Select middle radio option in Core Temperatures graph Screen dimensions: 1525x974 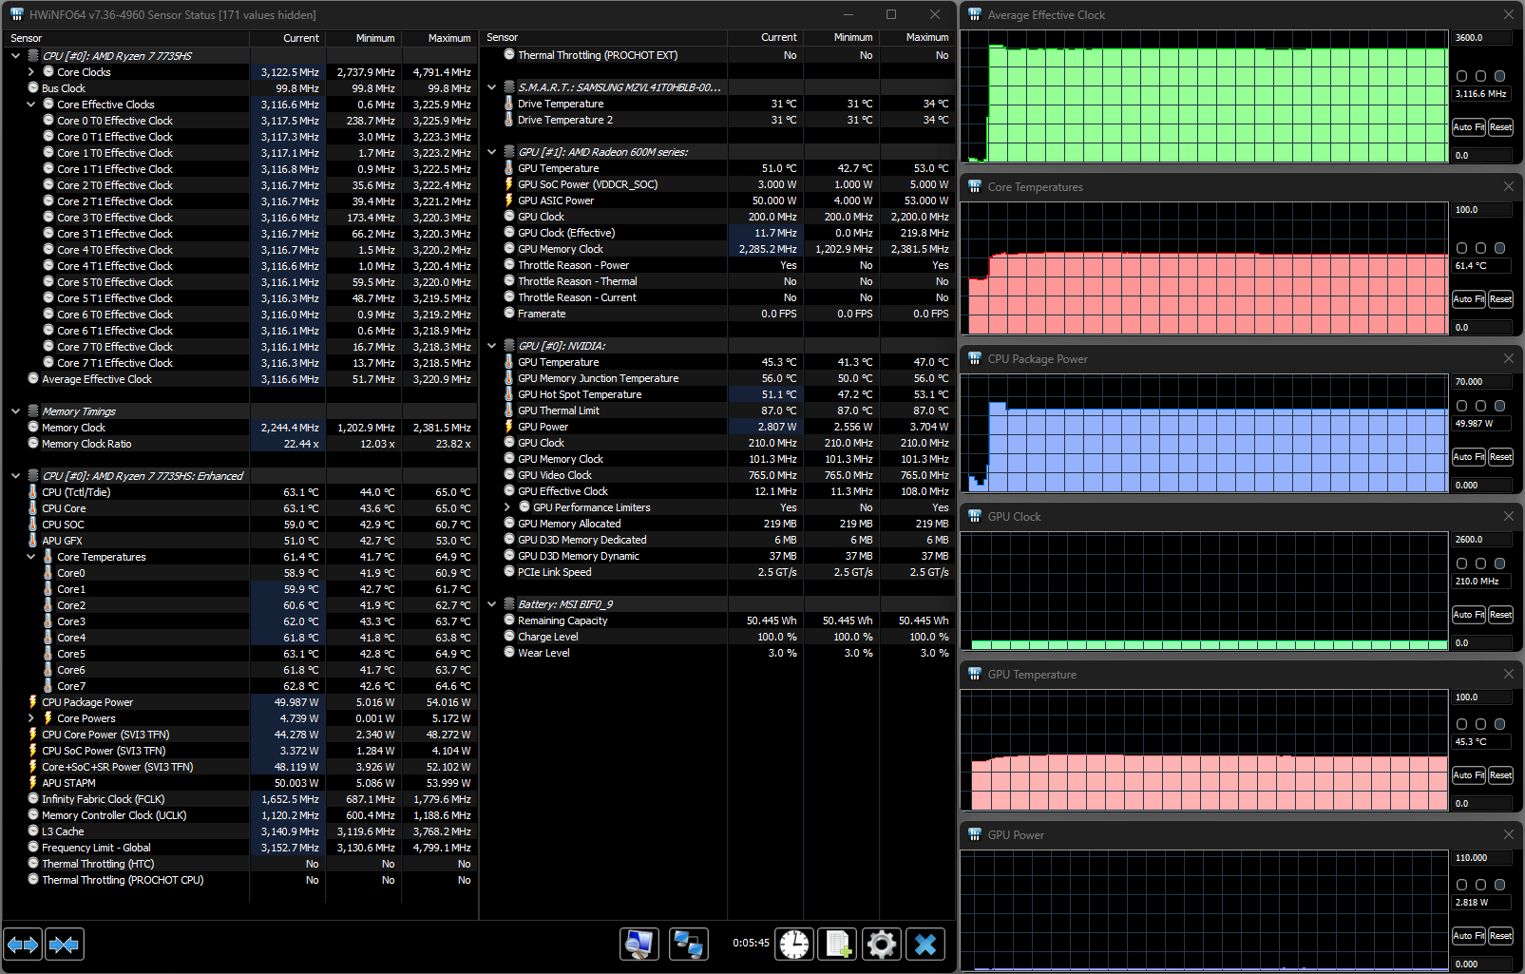[1481, 248]
